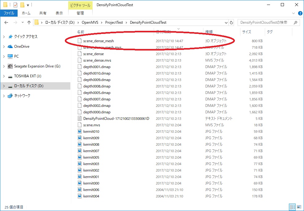
Task: Open the 表示 ribbon tab
Action: tap(59, 13)
